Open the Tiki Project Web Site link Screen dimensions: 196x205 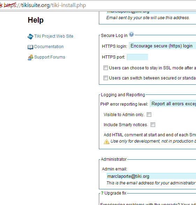[x=54, y=36]
